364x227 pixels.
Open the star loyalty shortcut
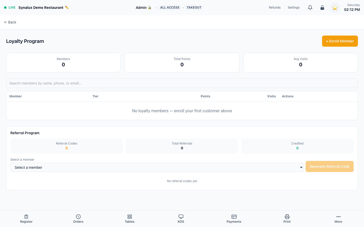tap(335, 8)
